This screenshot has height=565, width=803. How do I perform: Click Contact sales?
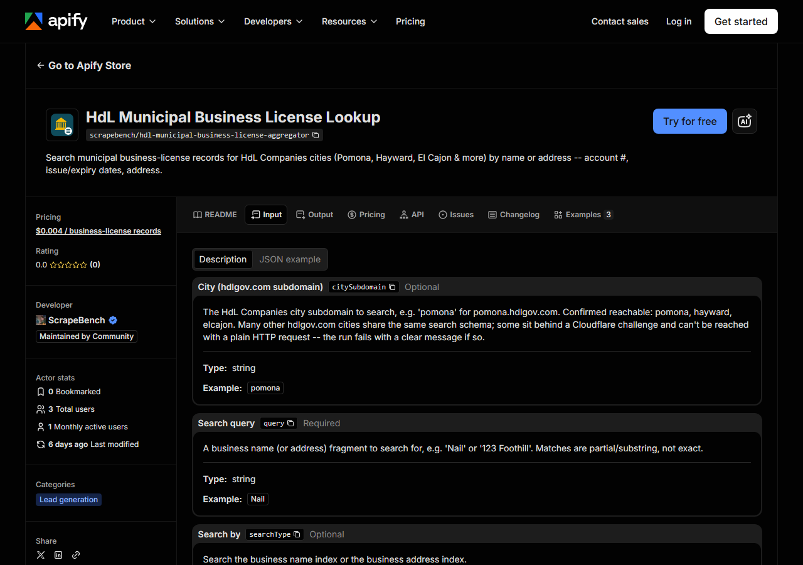click(620, 21)
